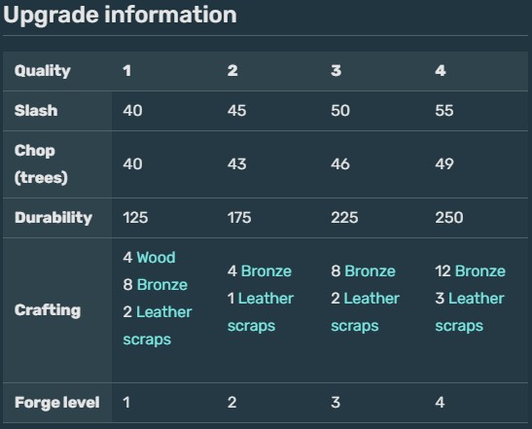Screen dimensions: 532x429
Task: Follow Leather scraps link in quality 3
Action: coord(366,312)
